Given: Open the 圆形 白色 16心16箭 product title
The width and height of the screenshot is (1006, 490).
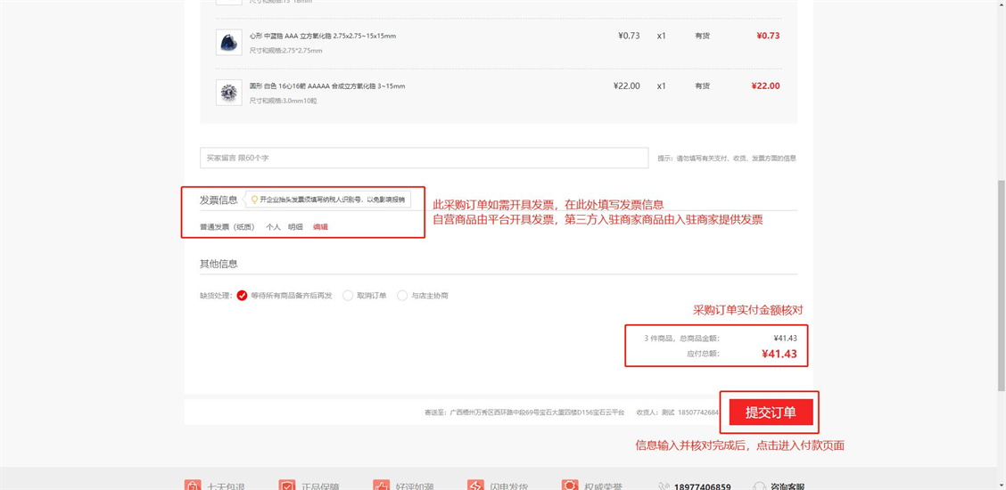Looking at the screenshot, I should (326, 86).
